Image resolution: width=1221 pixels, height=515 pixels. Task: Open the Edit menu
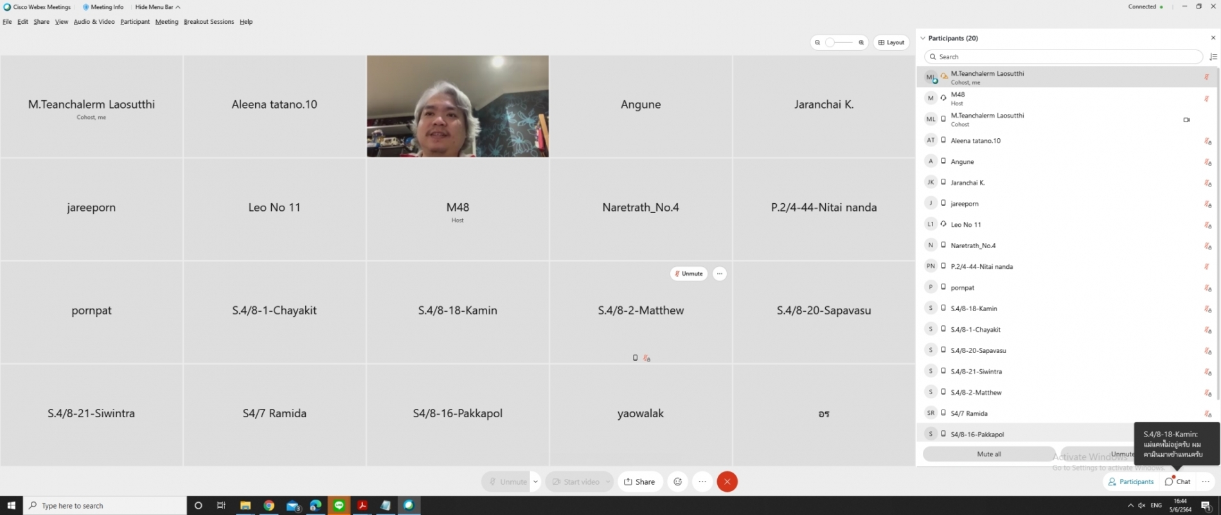[22, 22]
